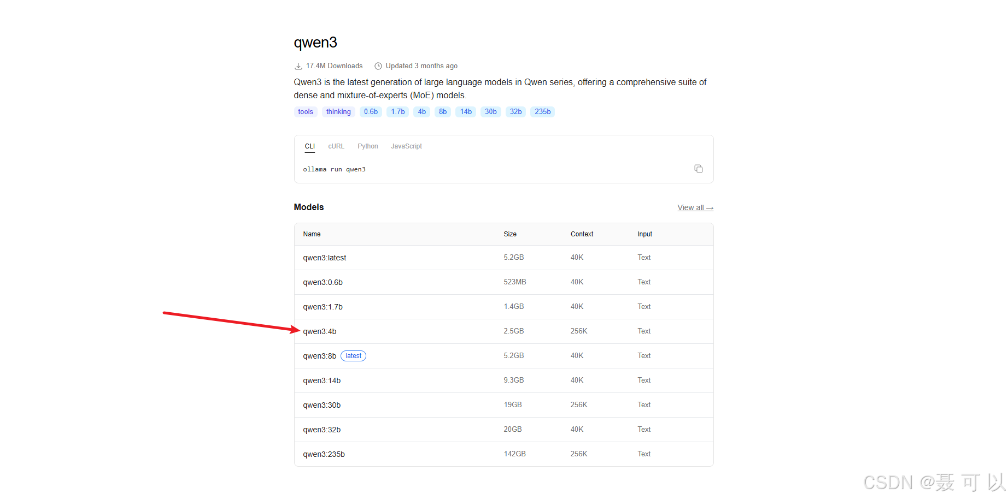Open the qwen3:235b model
This screenshot has width=1008, height=500.
(x=324, y=454)
